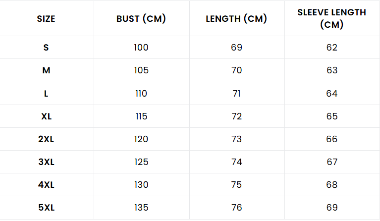Select length value 76 for size 5XL
This screenshot has width=380, height=221.
[x=236, y=208]
